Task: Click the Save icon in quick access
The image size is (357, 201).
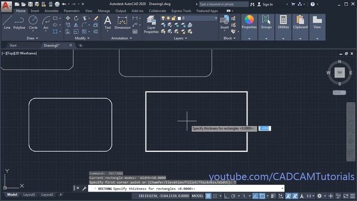Action: pos(30,4)
